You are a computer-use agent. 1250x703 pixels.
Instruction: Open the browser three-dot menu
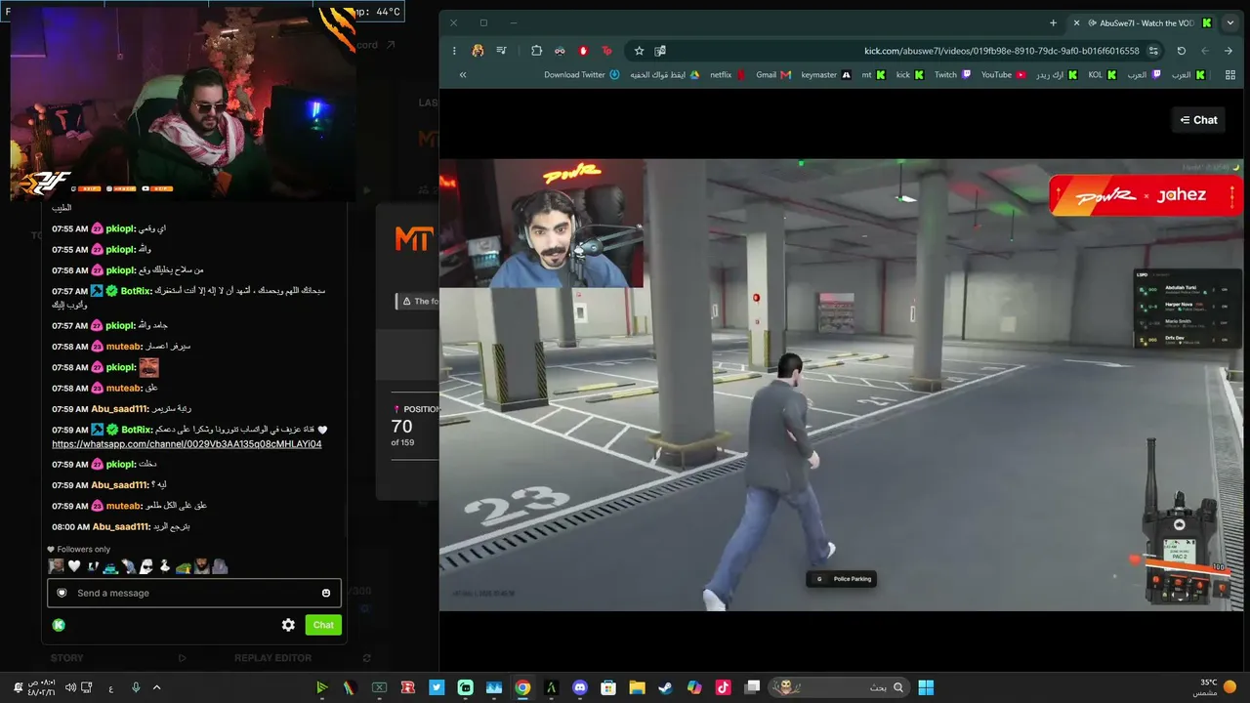click(x=454, y=51)
